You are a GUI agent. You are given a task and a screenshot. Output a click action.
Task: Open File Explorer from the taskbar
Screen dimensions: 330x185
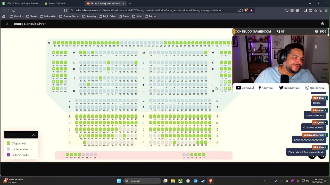point(173,181)
